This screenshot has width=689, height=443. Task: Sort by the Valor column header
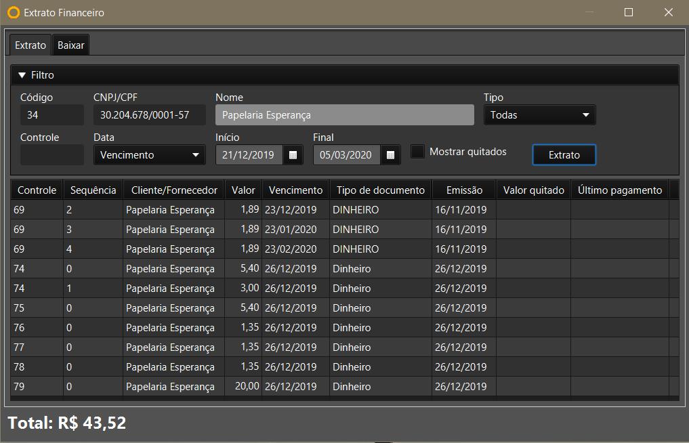tap(243, 190)
